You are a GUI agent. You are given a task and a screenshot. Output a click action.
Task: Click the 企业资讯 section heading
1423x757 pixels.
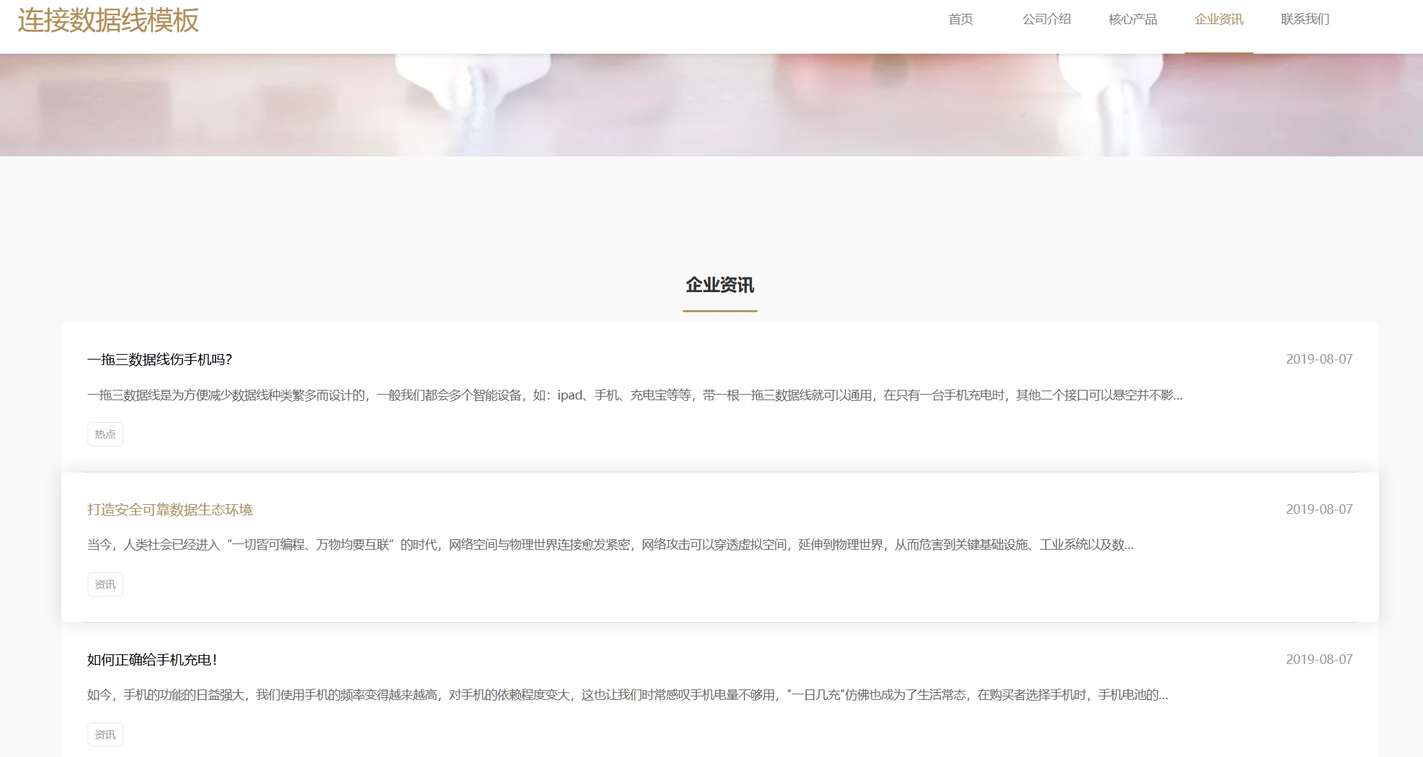pos(720,285)
